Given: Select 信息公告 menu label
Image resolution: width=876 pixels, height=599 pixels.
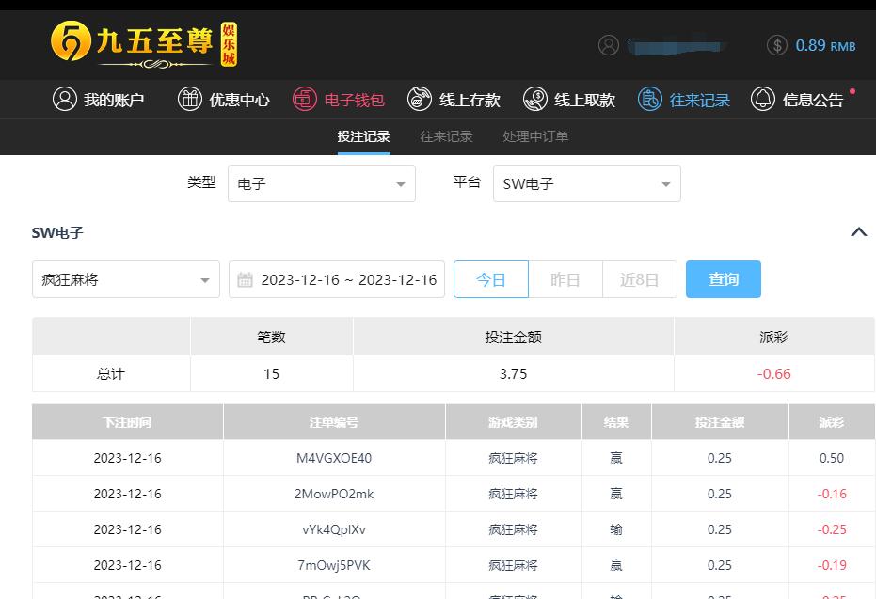Looking at the screenshot, I should [x=813, y=100].
